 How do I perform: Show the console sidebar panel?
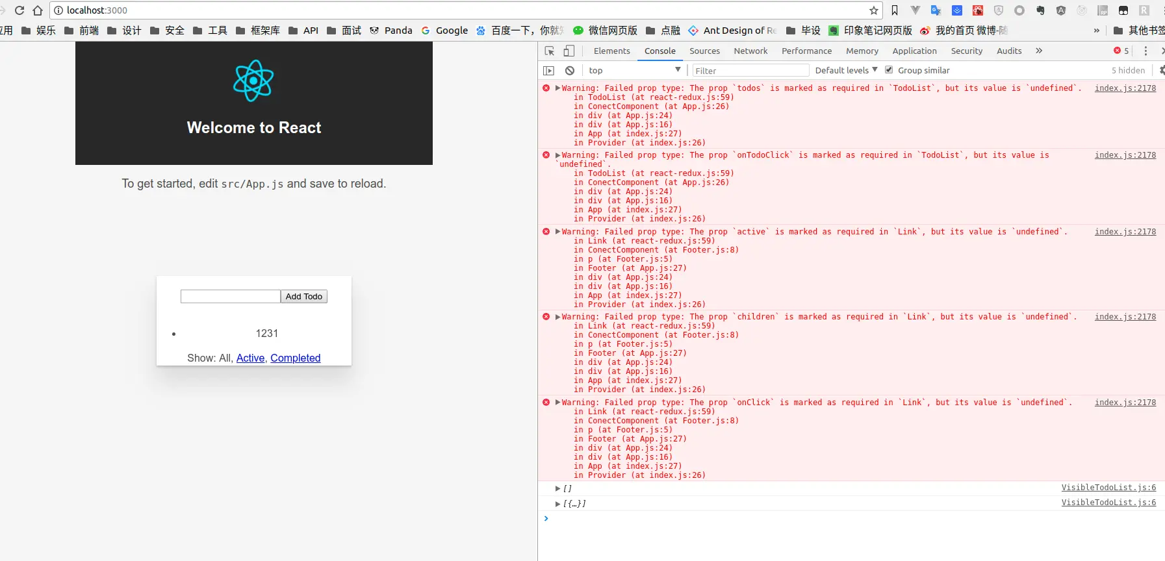click(x=549, y=71)
